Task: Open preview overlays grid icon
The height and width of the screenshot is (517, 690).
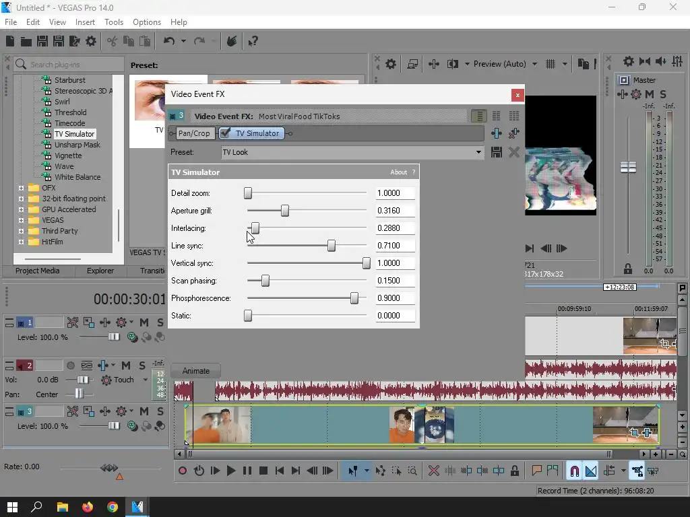Action: (551, 64)
